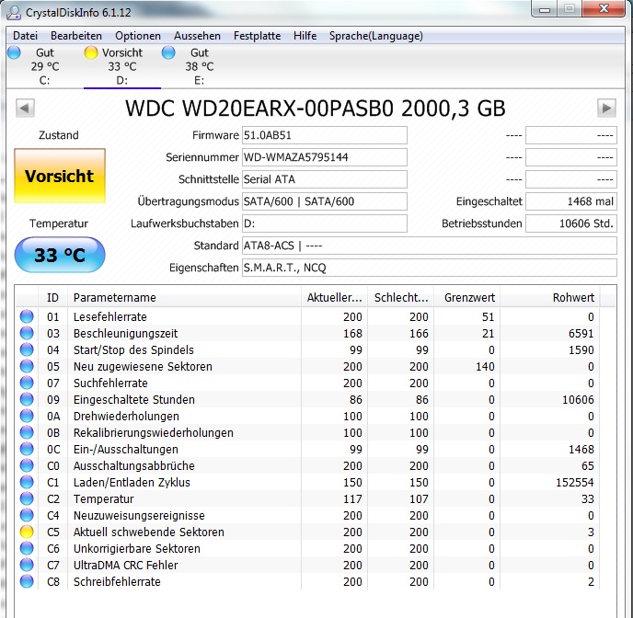
Task: Select drive D: Vorsicht 33 °C tab
Action: coord(122,66)
